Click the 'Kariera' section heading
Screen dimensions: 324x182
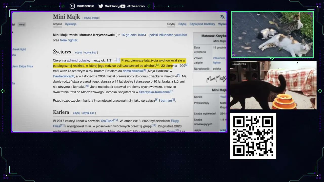(61, 112)
